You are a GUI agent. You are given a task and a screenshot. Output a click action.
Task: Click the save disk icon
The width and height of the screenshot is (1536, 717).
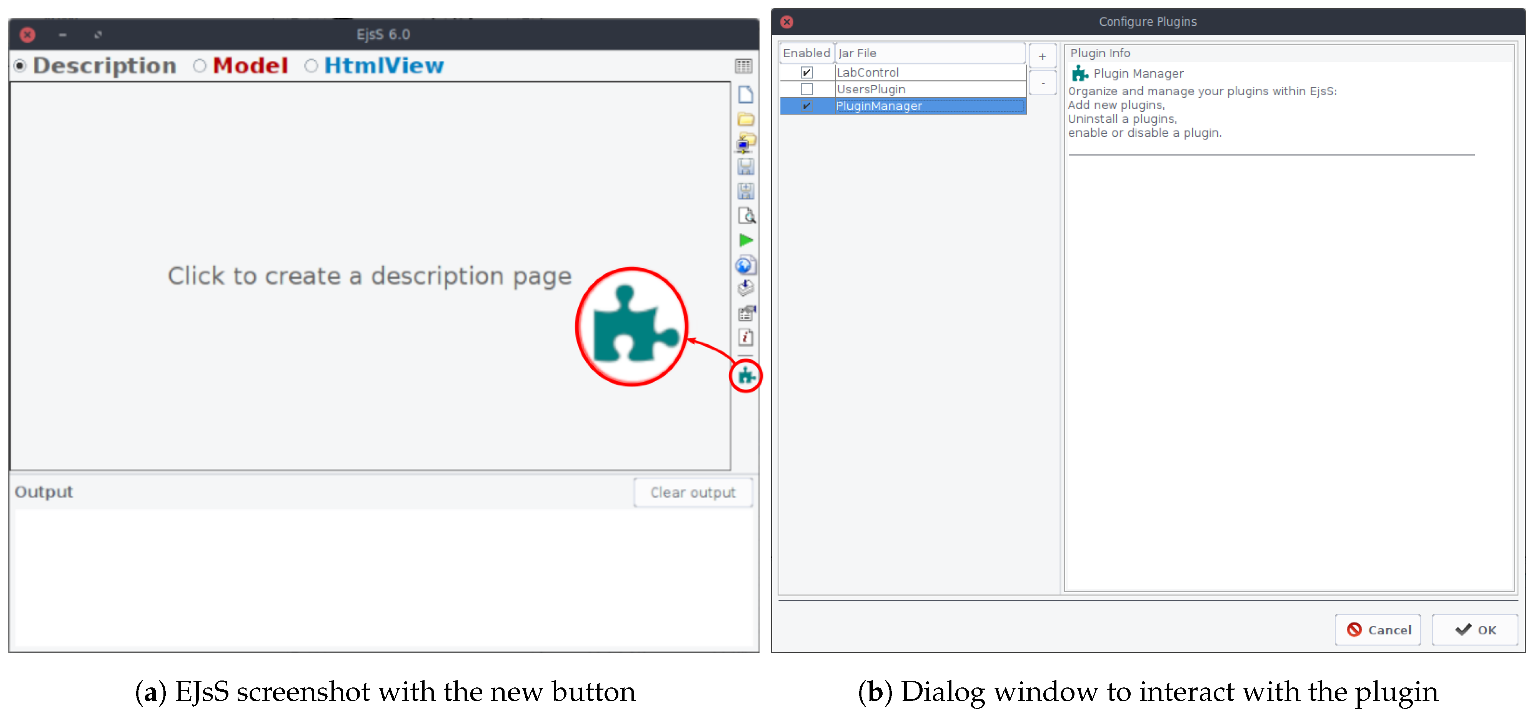745,167
